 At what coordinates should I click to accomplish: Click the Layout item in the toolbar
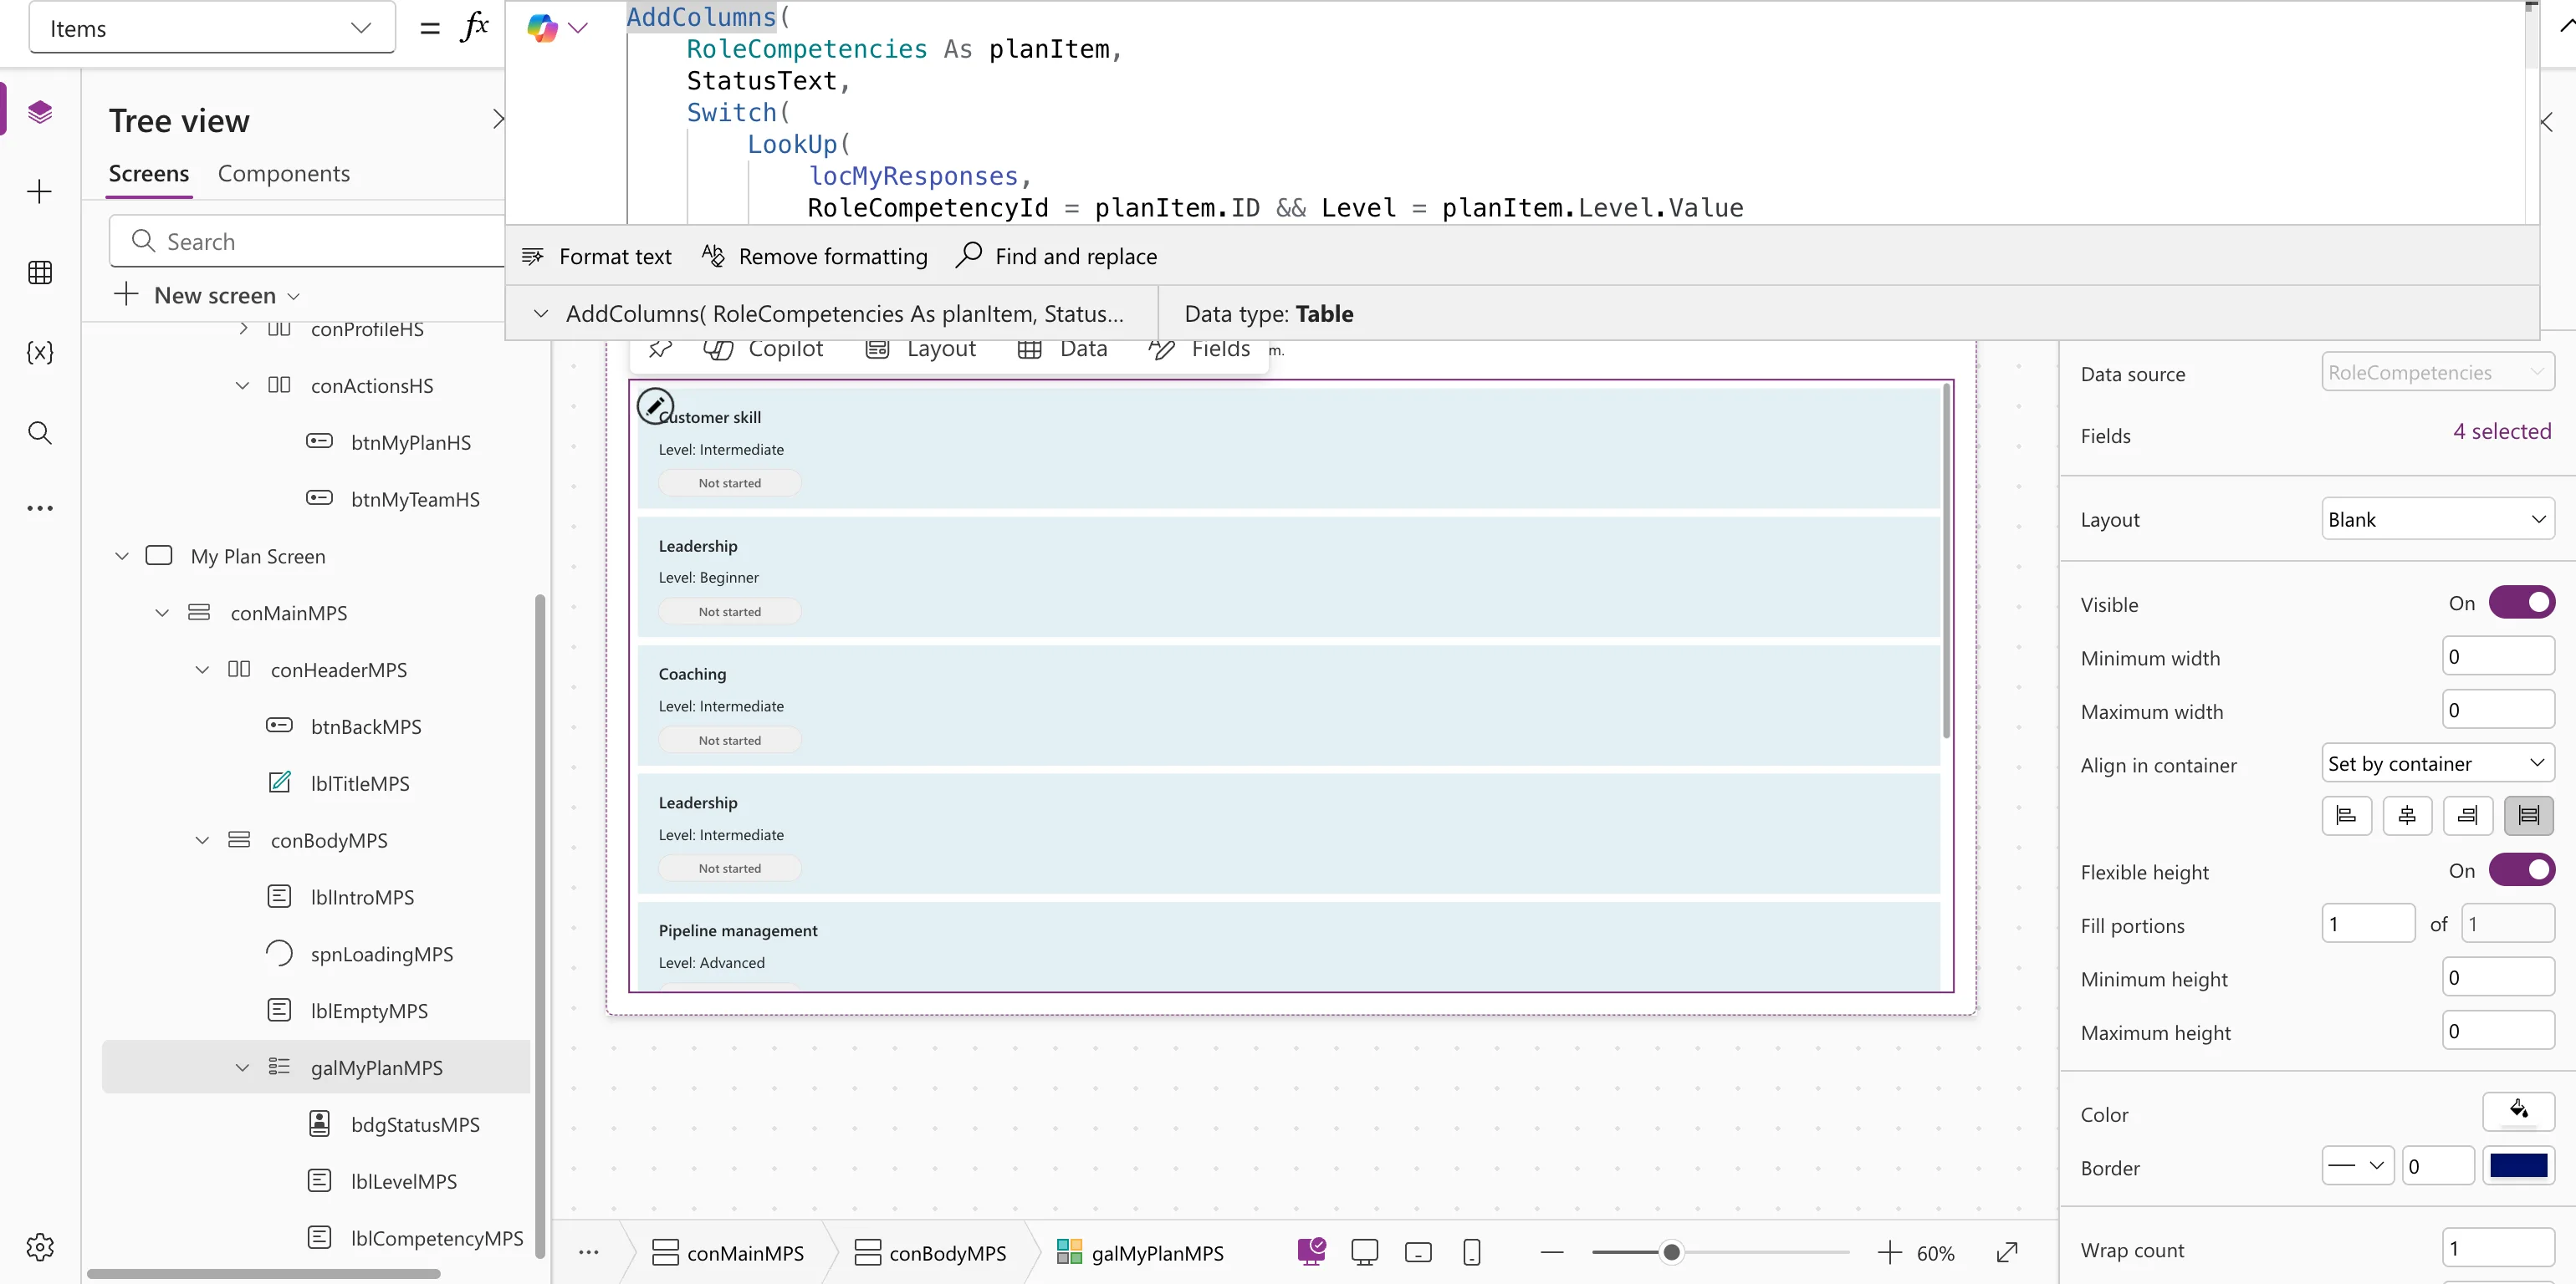[x=920, y=349]
